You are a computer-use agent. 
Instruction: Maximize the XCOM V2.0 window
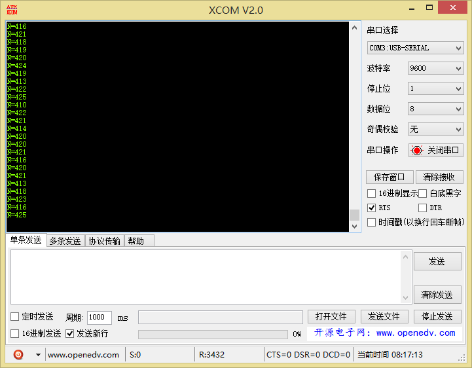(x=429, y=8)
